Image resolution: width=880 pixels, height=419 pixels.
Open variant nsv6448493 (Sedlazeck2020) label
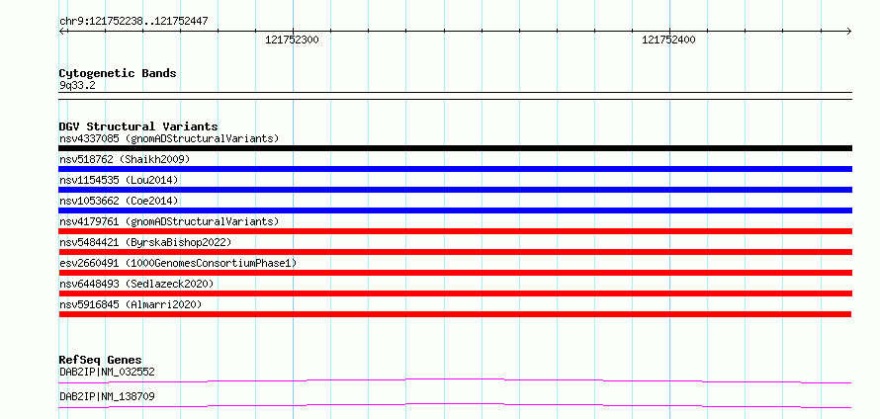[136, 284]
